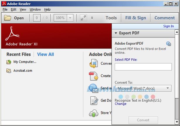Open My Computer from Recent Files

(x=25, y=62)
